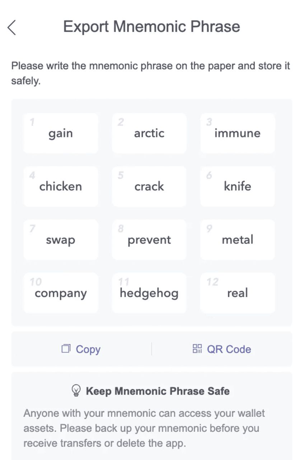Screen dimensions: 300x460
Task: Select the word card labeled company
Action: 61,293
